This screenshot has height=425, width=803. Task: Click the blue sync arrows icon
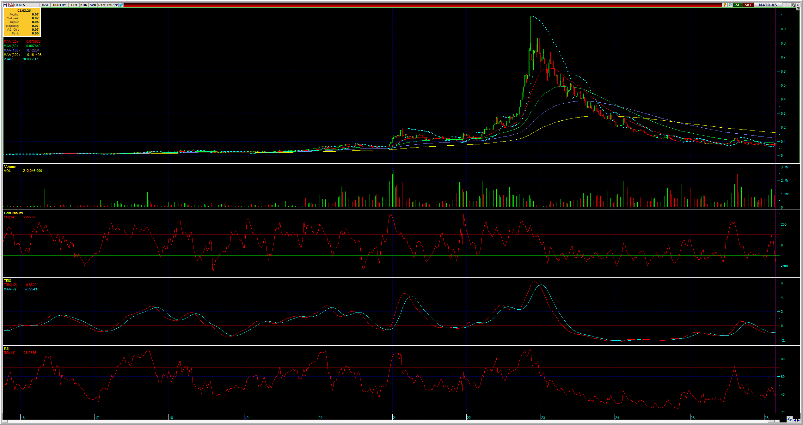click(789, 420)
